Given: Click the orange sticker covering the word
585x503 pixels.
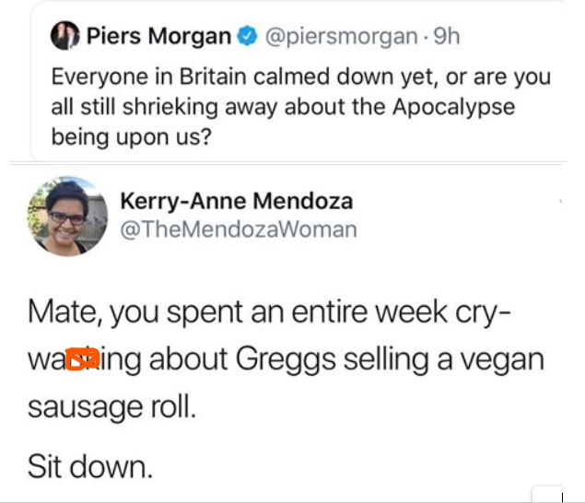Looking at the screenshot, I should pyautogui.click(x=84, y=357).
